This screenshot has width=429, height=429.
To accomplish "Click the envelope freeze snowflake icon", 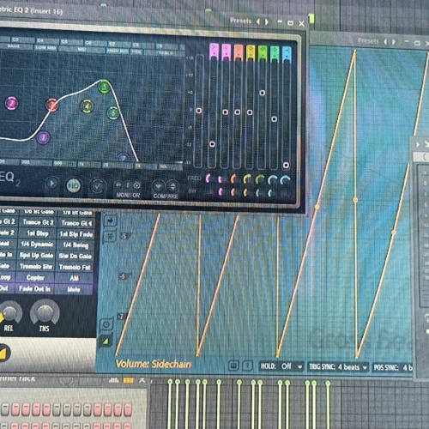I will pos(110,237).
